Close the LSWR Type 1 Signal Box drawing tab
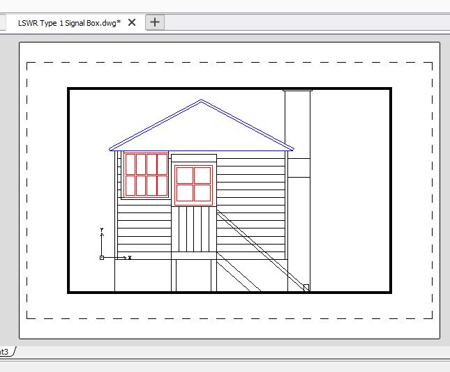The height and width of the screenshot is (372, 450). pyautogui.click(x=132, y=22)
